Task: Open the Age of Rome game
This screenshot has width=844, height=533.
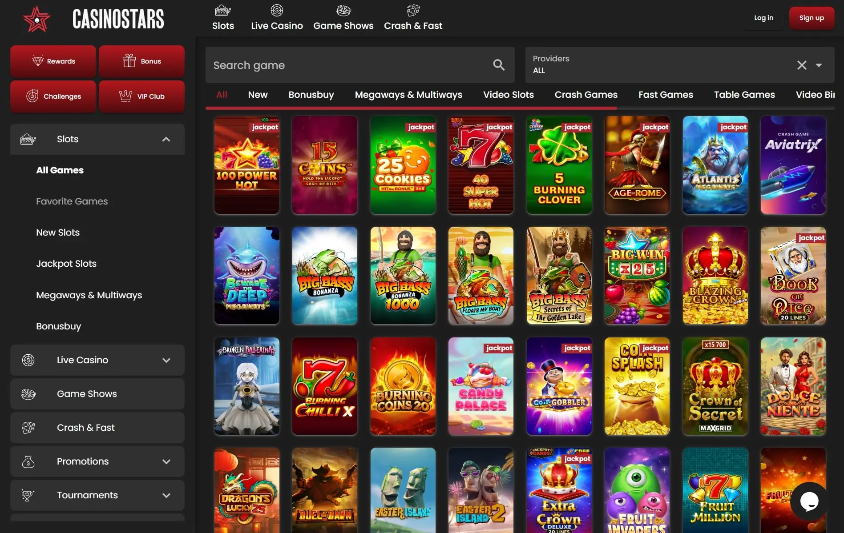Action: pyautogui.click(x=637, y=165)
